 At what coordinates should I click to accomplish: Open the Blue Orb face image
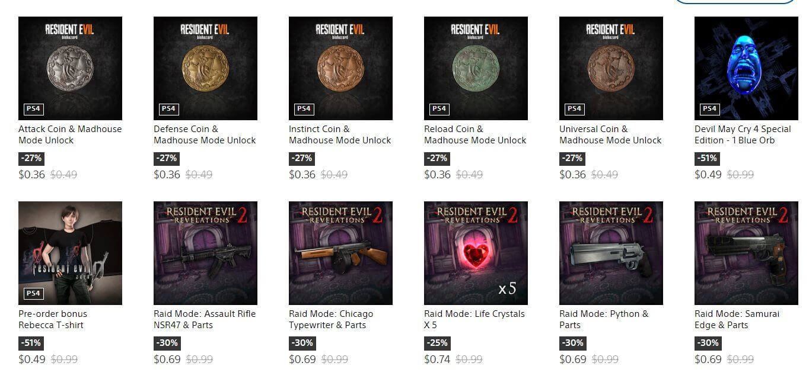pos(746,68)
